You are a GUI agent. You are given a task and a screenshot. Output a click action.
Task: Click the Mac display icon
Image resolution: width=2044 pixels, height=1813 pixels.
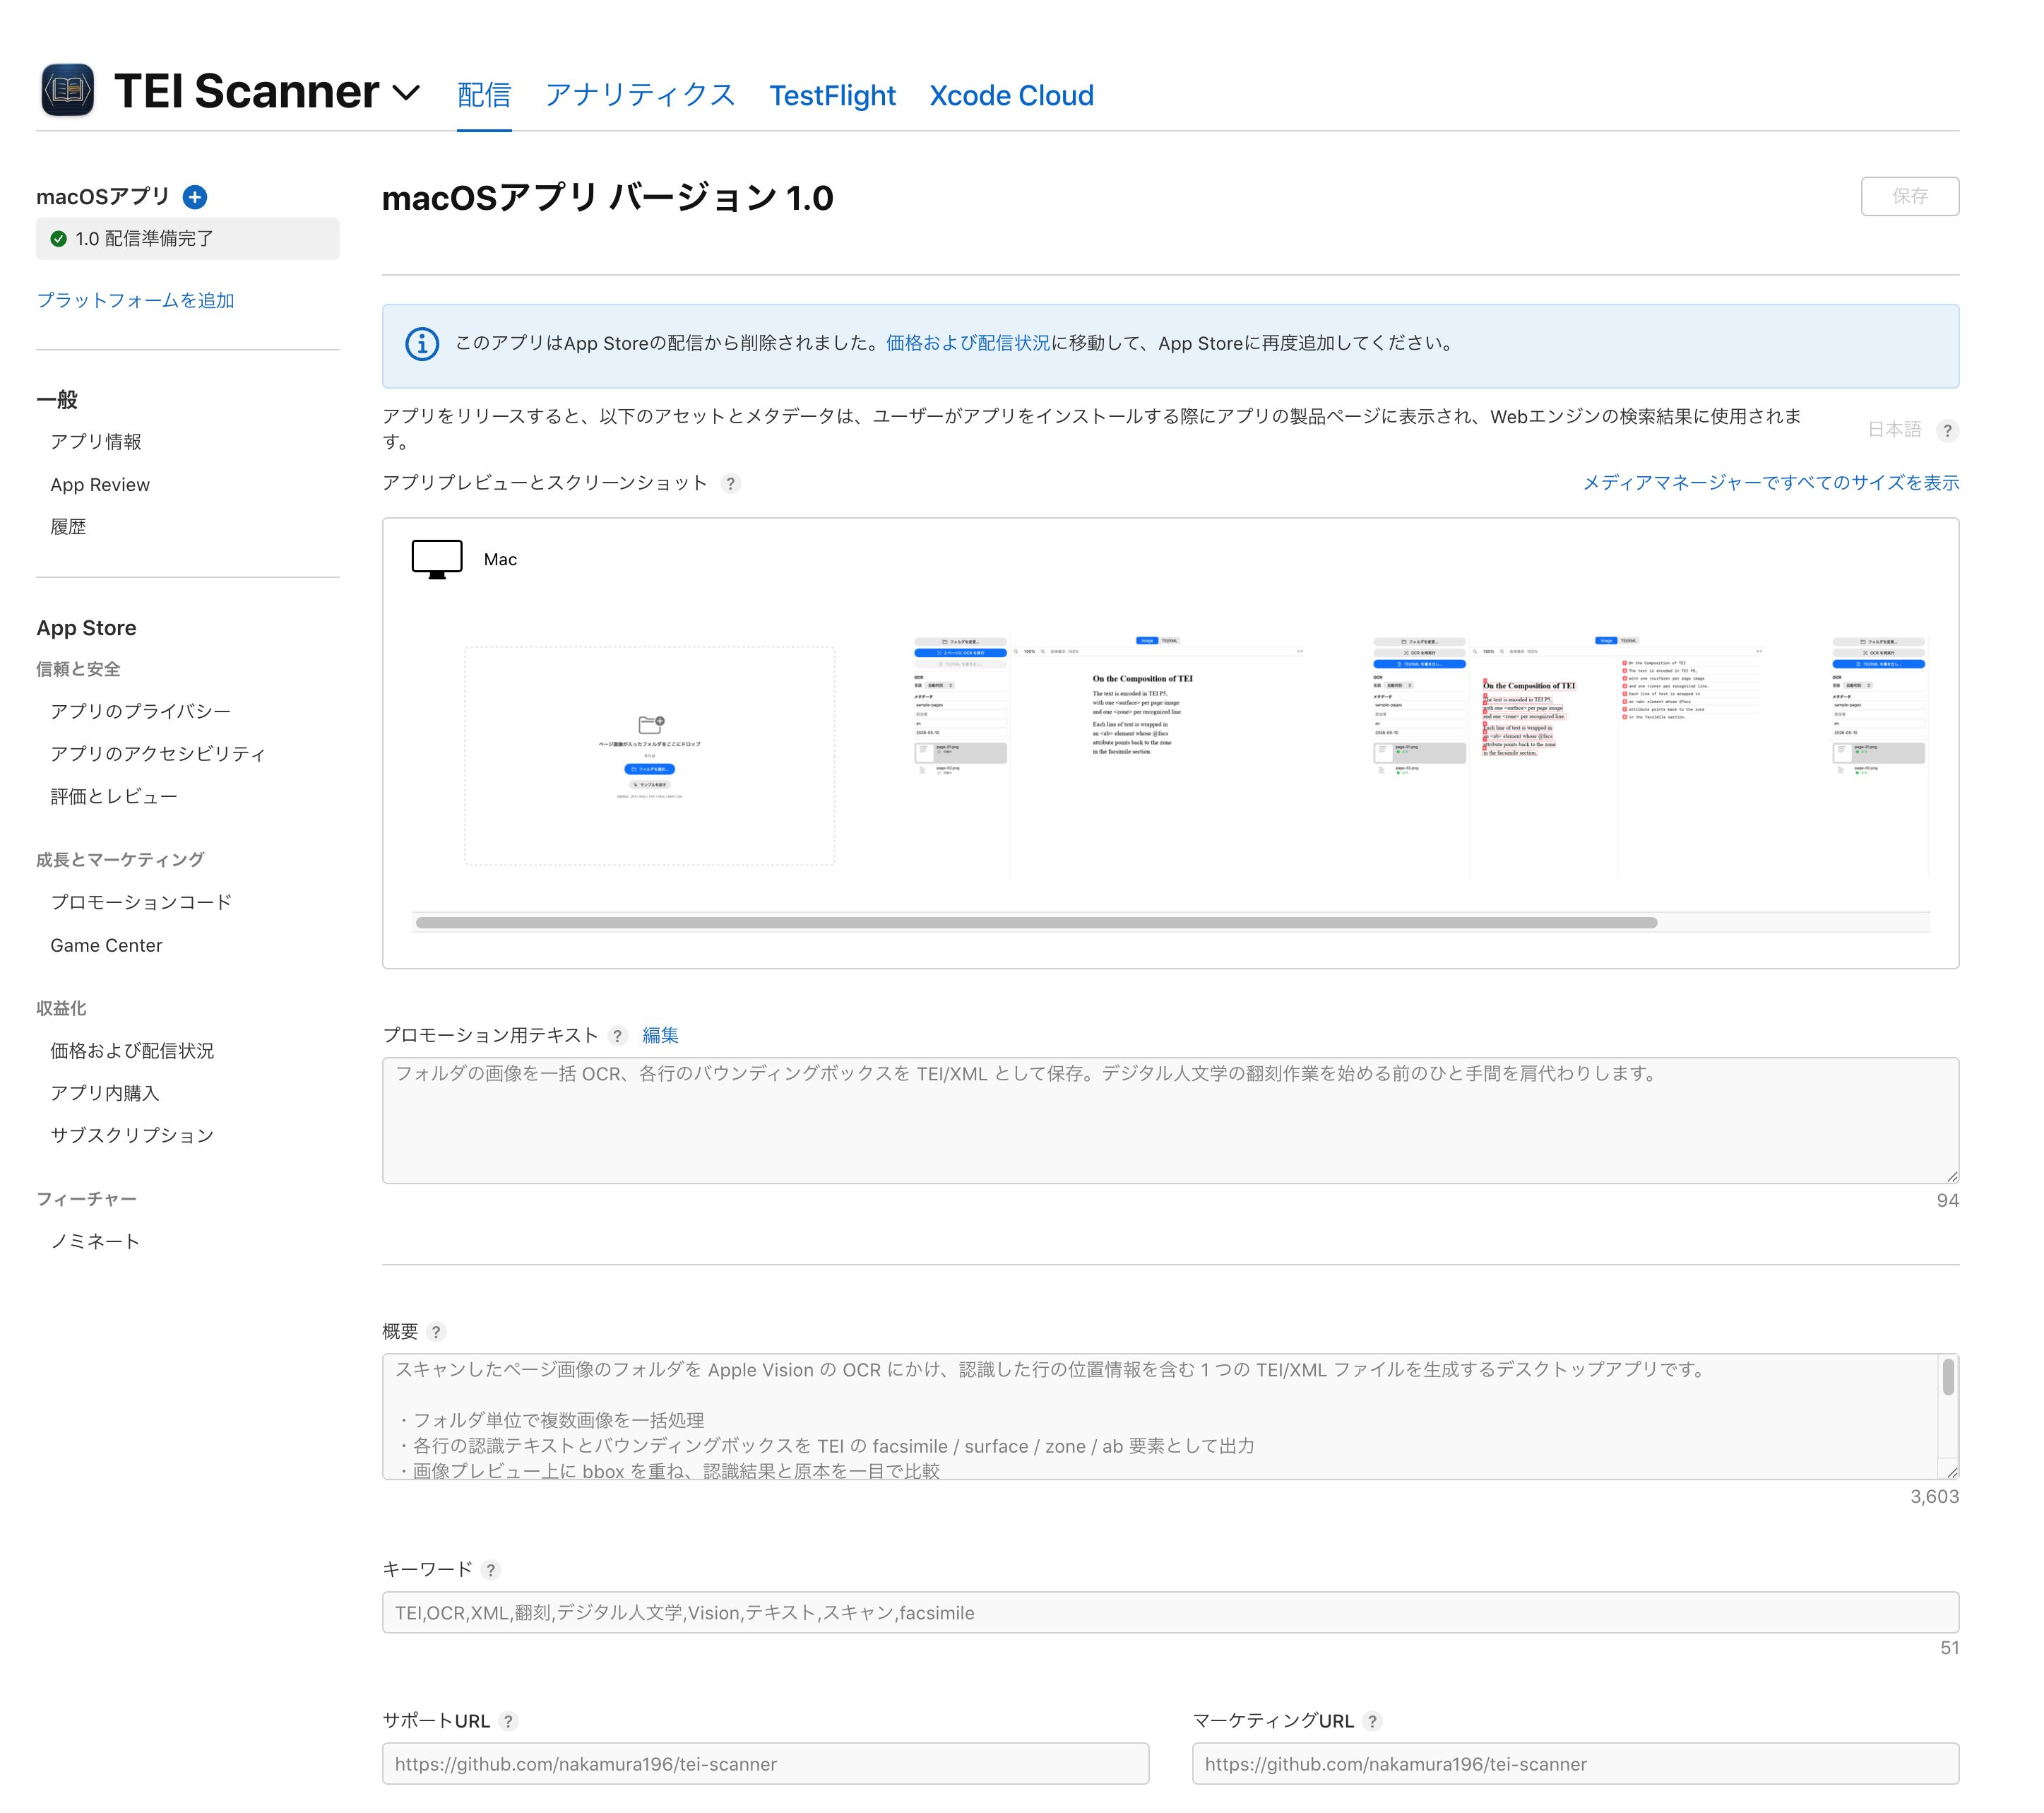[437, 560]
